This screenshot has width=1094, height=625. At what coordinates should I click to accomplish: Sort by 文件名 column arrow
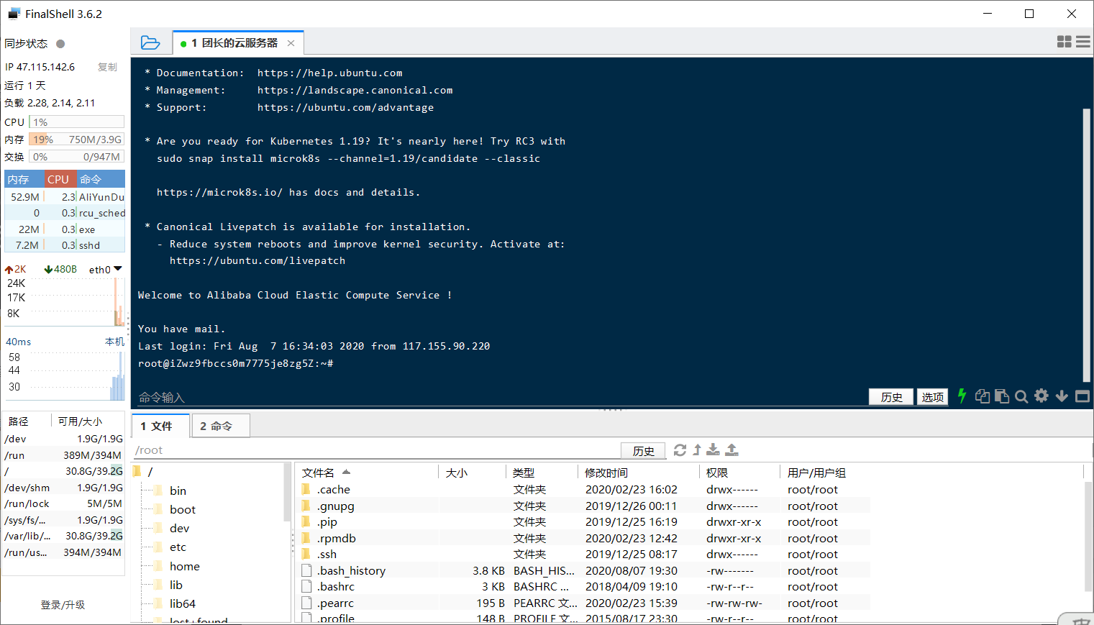347,473
